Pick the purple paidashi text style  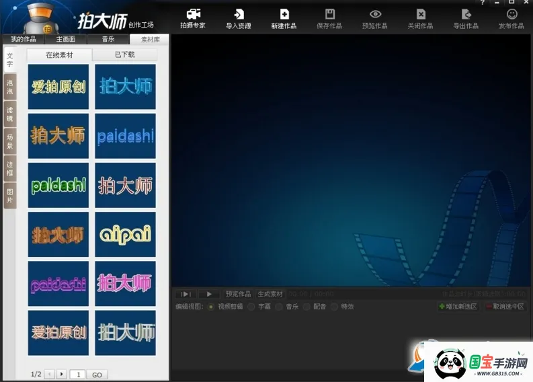click(58, 284)
